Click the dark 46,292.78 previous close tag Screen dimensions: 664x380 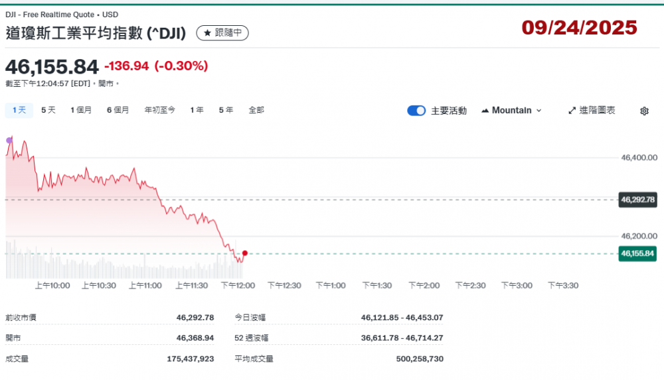(x=637, y=199)
